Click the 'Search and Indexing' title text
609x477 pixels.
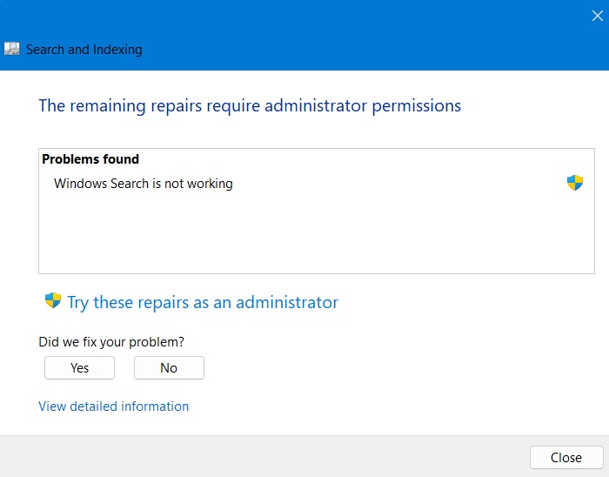(84, 50)
